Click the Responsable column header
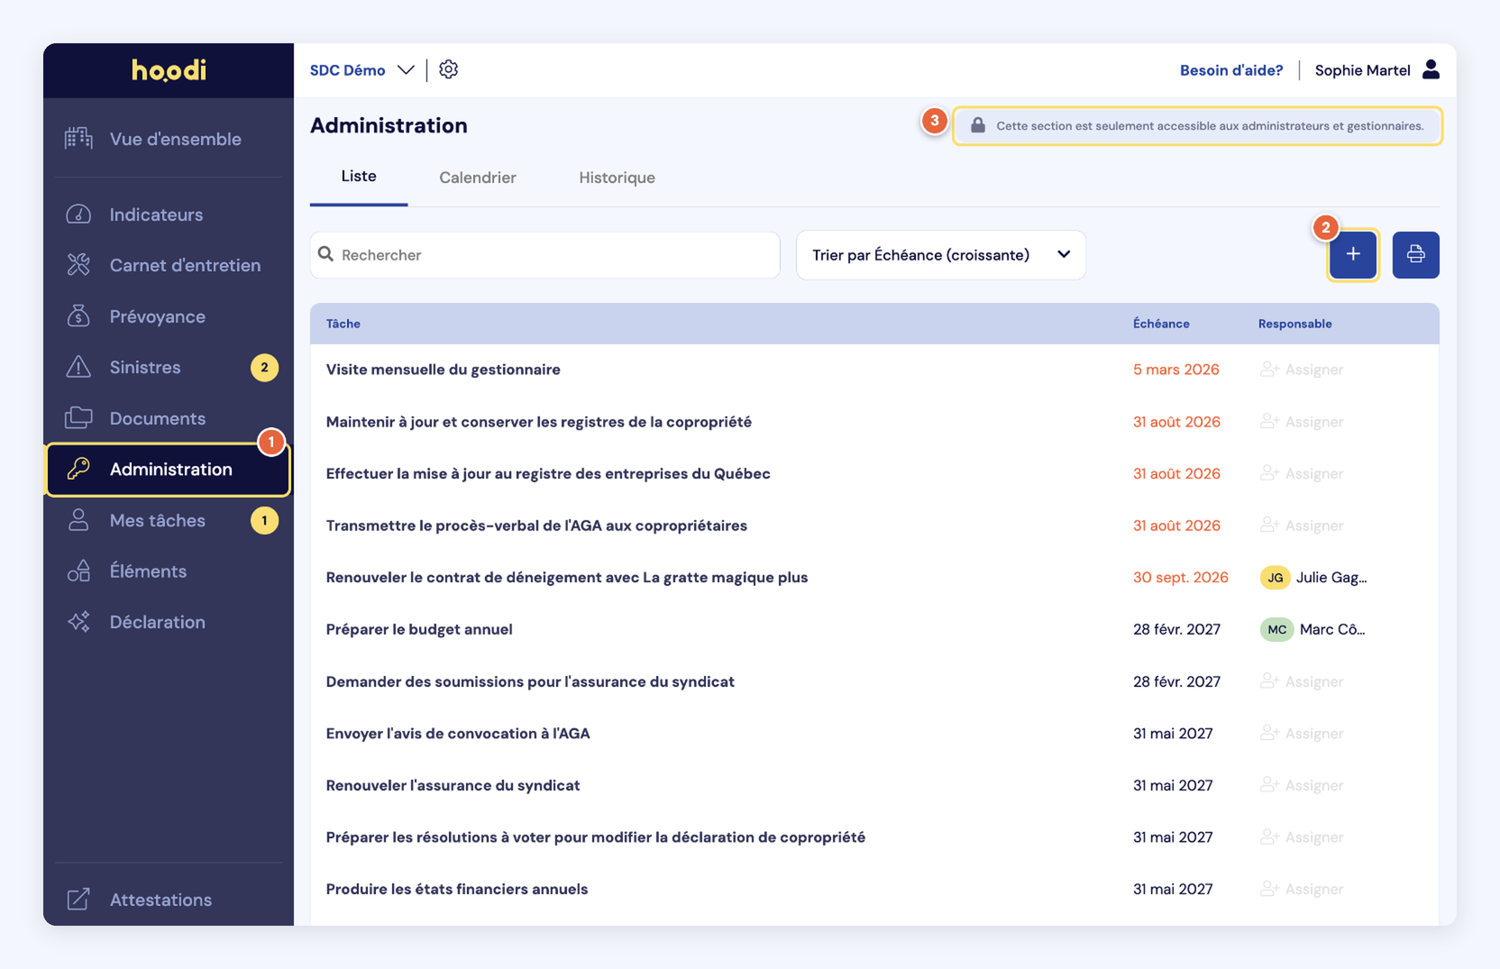 [1294, 324]
